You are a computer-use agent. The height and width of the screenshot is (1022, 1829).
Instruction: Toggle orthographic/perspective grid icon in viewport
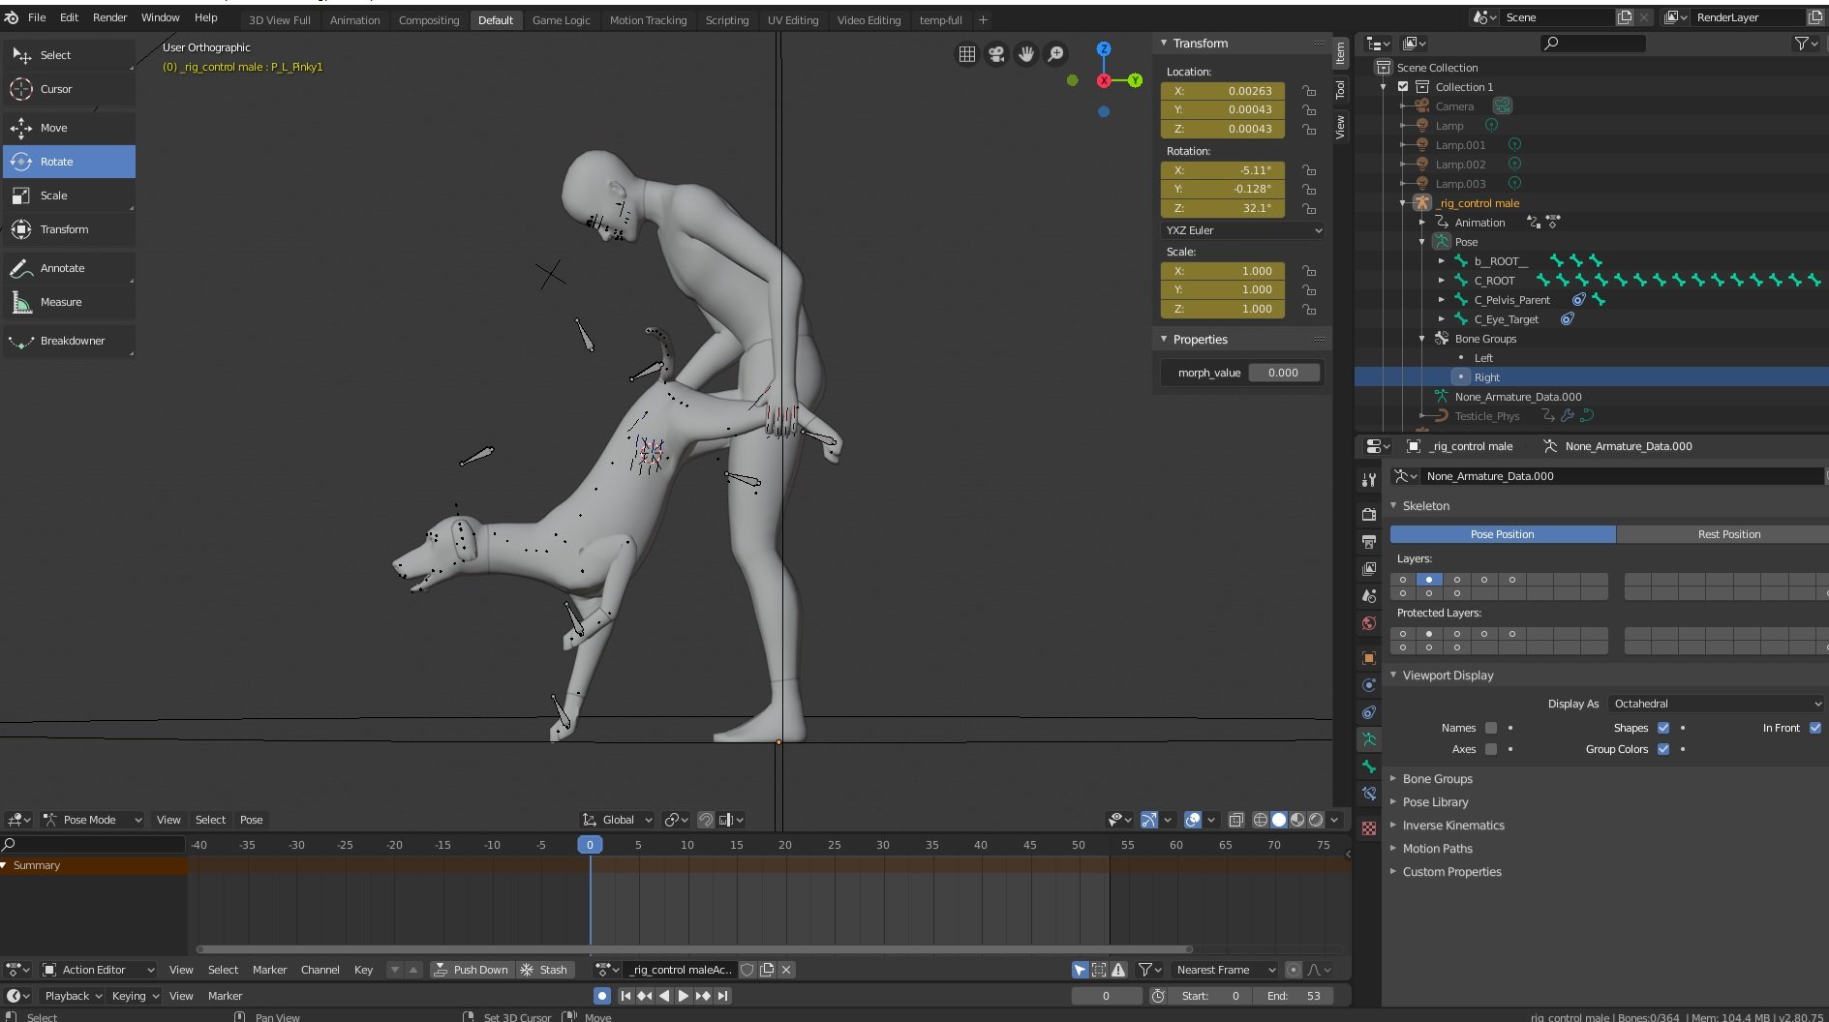pos(966,54)
